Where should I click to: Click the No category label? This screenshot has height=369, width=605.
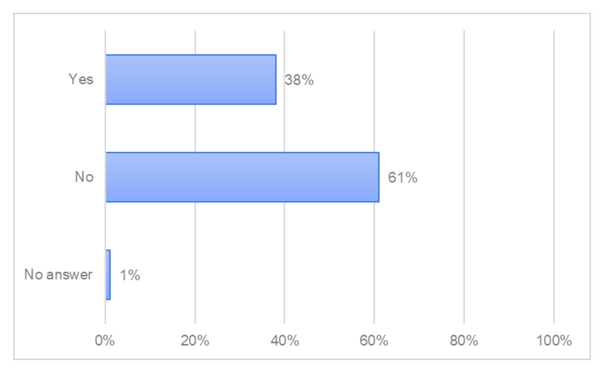pos(84,177)
